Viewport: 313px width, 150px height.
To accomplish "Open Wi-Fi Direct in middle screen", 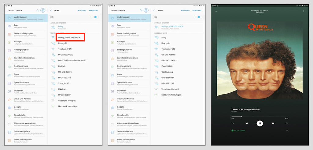I will (185, 10).
